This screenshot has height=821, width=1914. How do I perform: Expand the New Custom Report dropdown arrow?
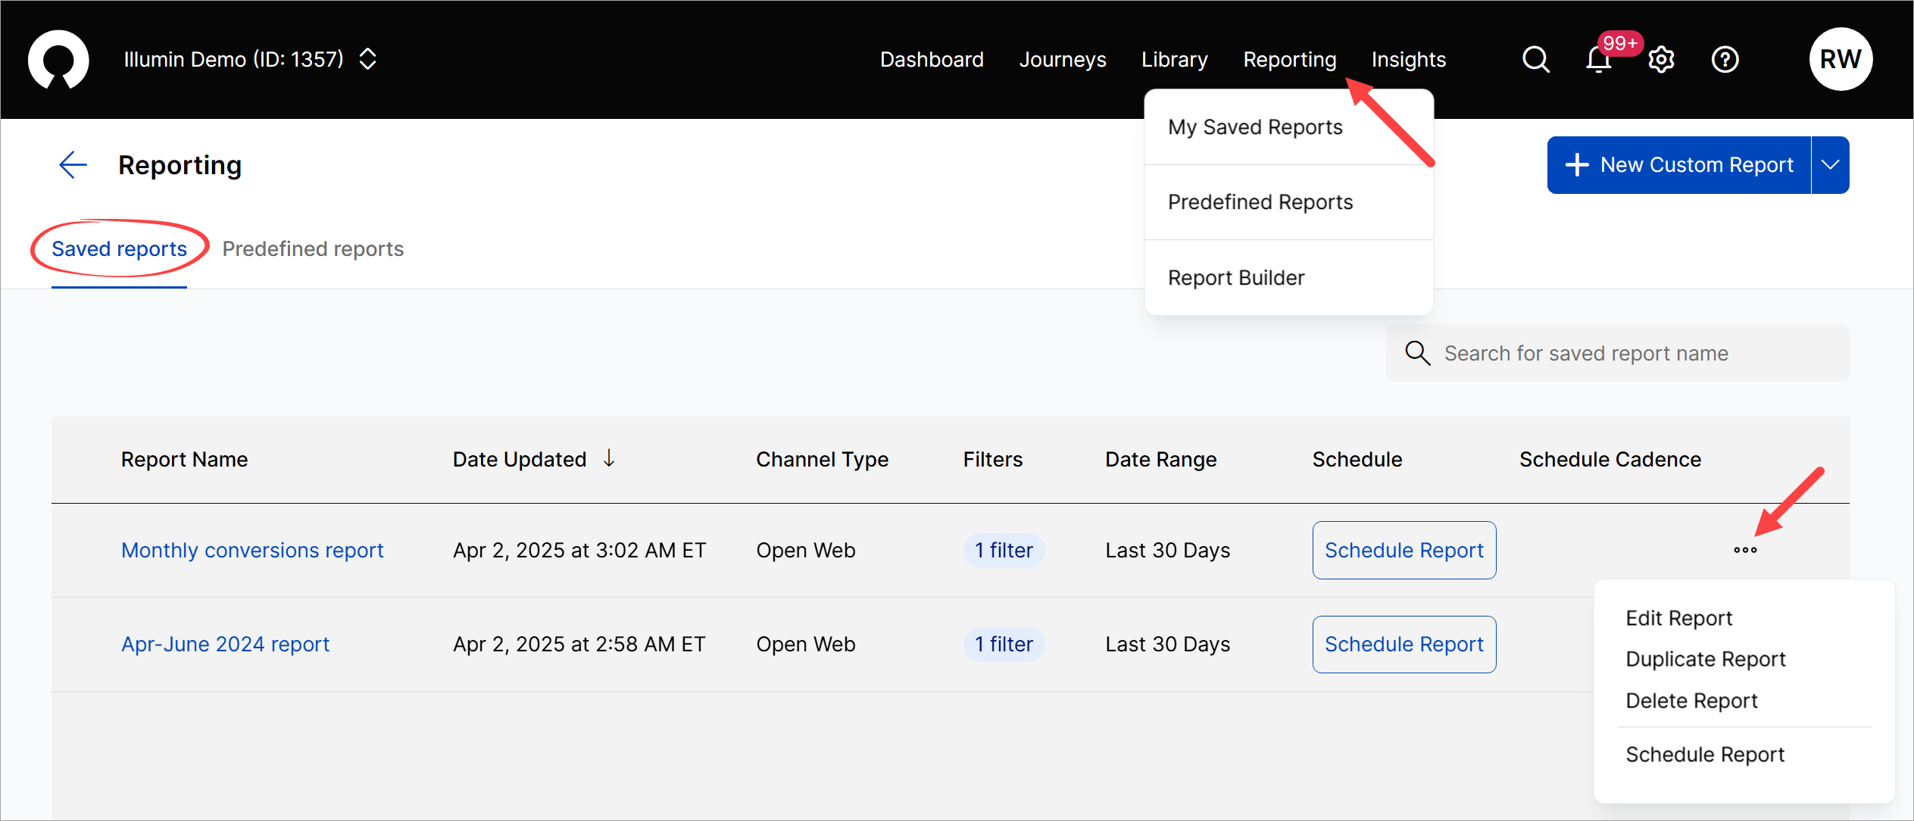1830,165
